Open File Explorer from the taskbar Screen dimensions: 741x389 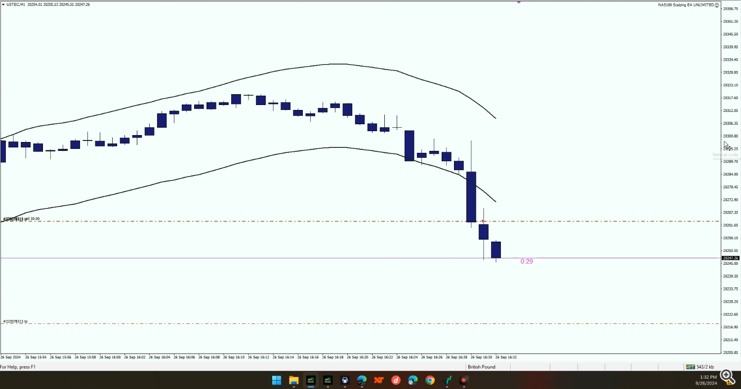[x=294, y=380]
